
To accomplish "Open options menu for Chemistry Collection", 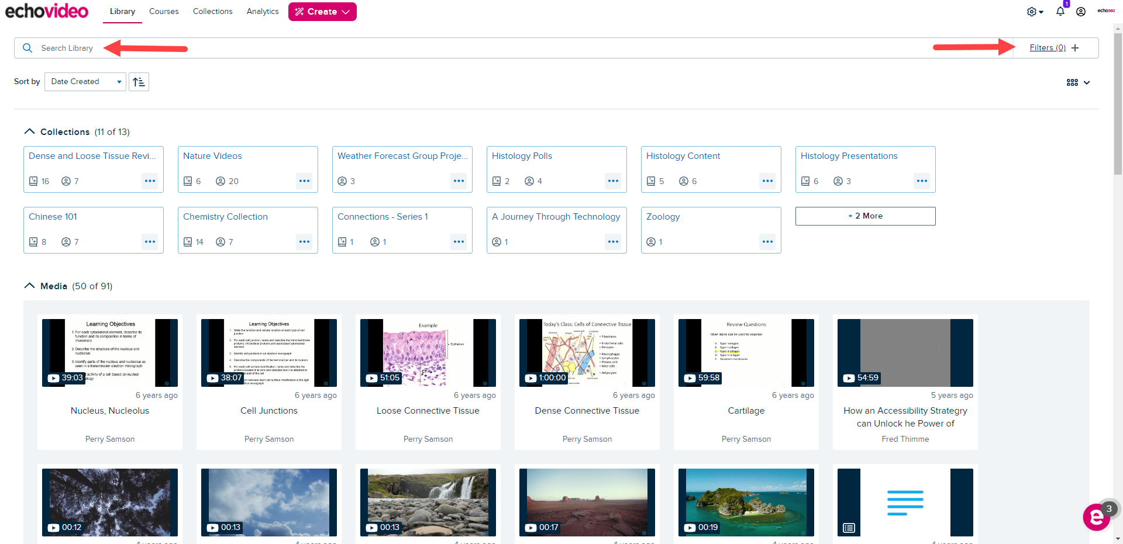I will click(304, 241).
